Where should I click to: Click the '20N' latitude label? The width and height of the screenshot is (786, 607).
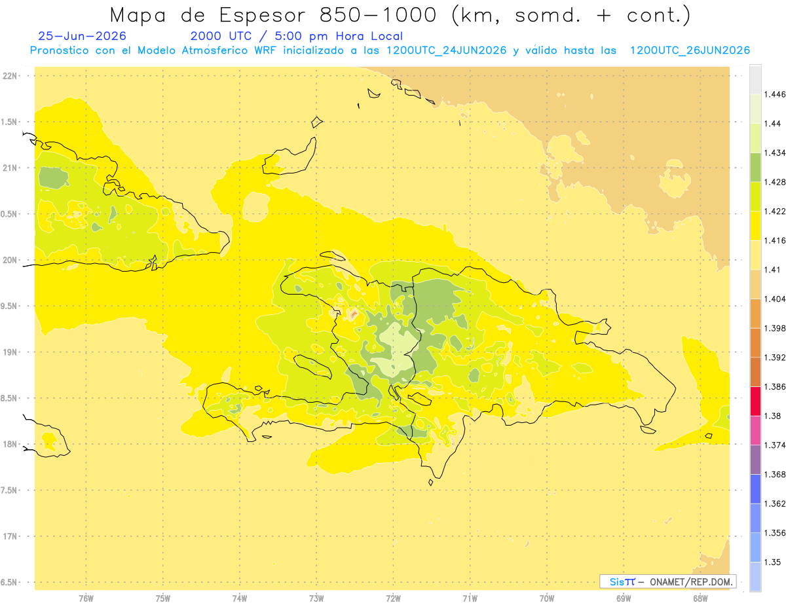pos(9,260)
